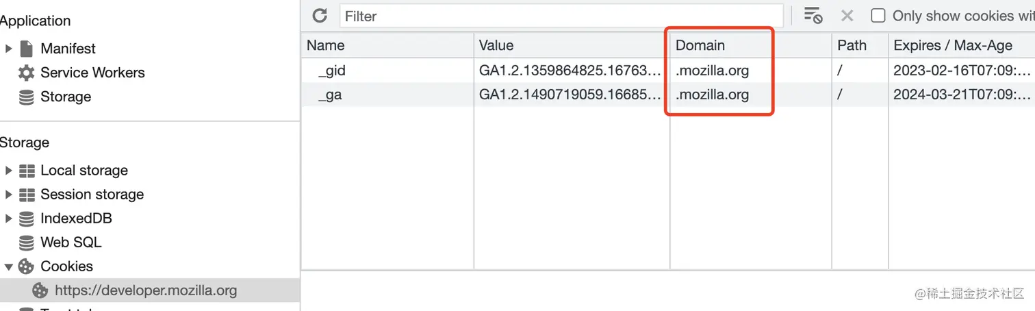
Task: Click the clear all cookies icon
Action: coord(813,16)
